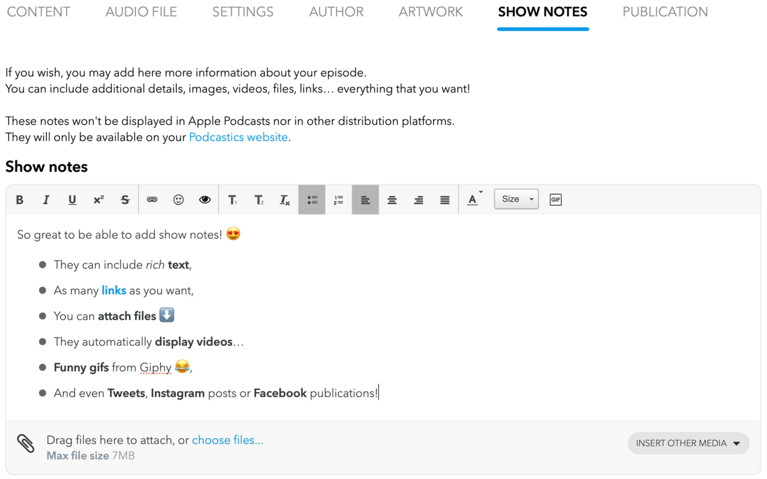The width and height of the screenshot is (767, 479).
Task: Open the Settings tab
Action: pos(243,12)
